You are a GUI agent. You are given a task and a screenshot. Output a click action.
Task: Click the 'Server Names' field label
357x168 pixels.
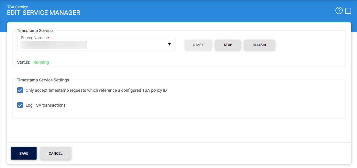[33, 38]
